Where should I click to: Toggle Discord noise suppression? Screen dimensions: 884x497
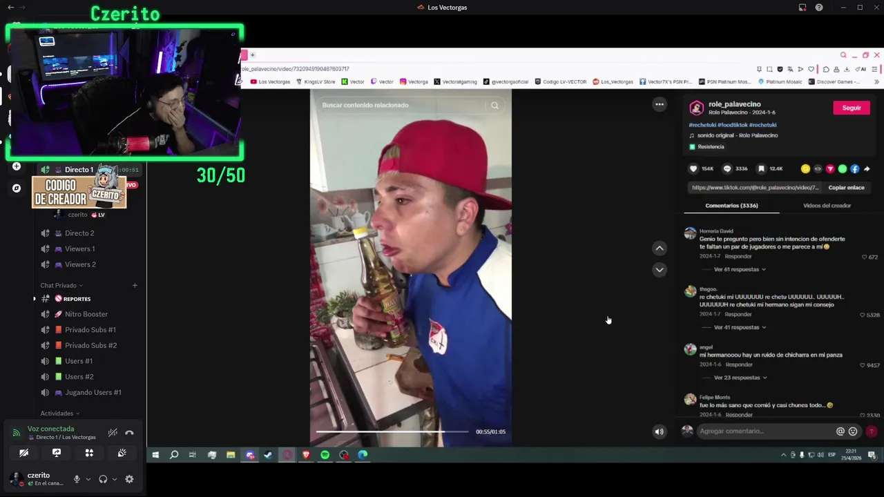tap(113, 433)
